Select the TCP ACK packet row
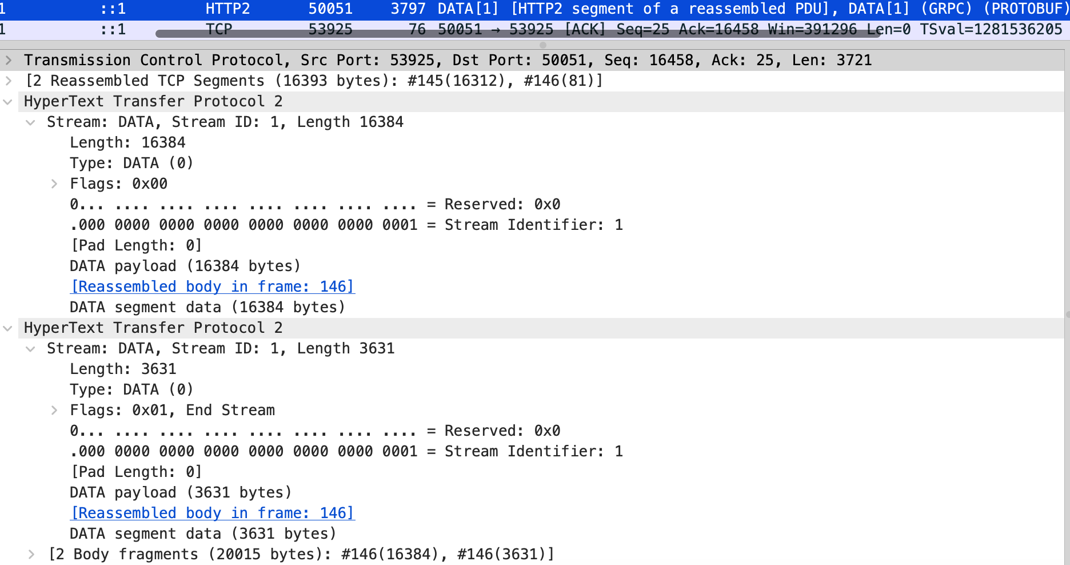Image resolution: width=1070 pixels, height=565 pixels. [x=535, y=29]
